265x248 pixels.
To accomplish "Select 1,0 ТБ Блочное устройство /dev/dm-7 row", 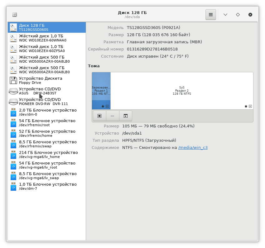I will pyautogui.click(x=47, y=186).
